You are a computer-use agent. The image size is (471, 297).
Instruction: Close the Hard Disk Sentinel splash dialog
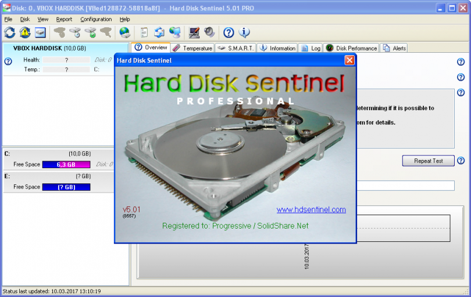click(349, 60)
